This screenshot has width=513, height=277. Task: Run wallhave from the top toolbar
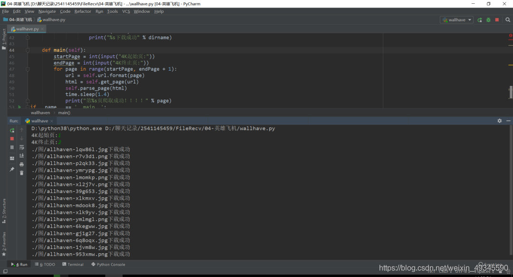(x=480, y=20)
